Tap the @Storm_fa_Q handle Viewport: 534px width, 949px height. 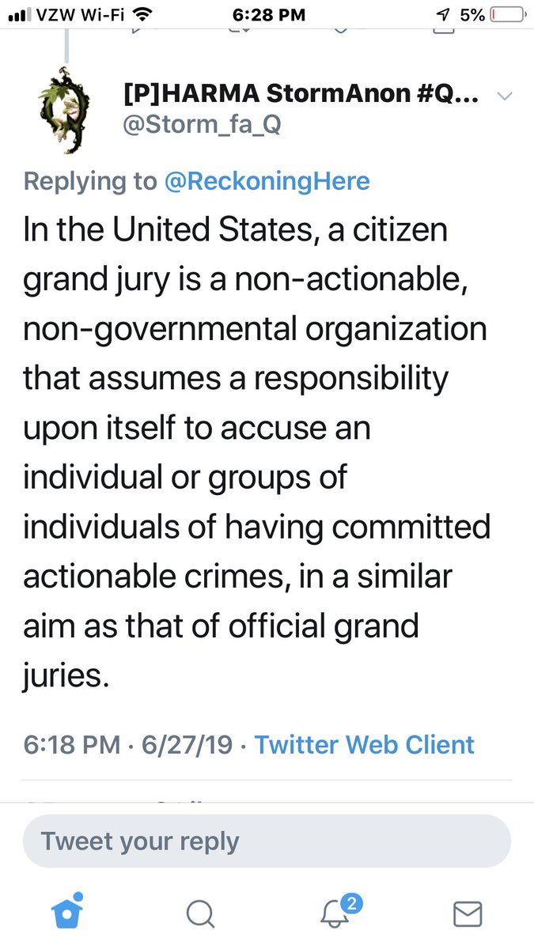tap(202, 125)
